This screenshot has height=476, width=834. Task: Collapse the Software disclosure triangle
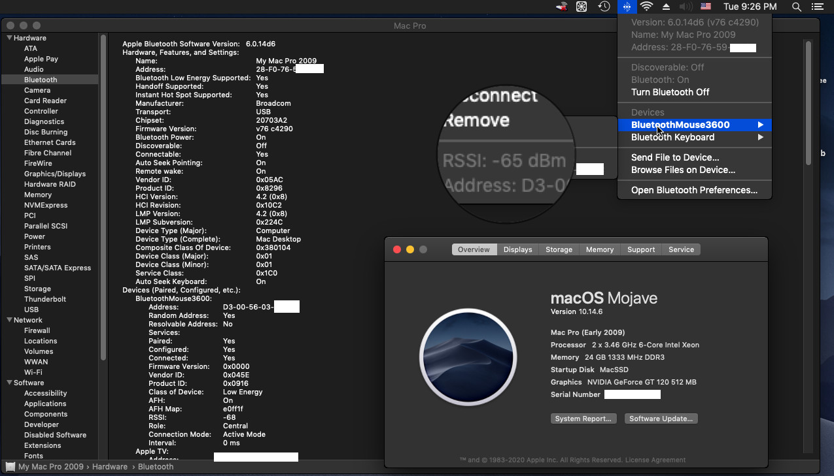click(9, 383)
